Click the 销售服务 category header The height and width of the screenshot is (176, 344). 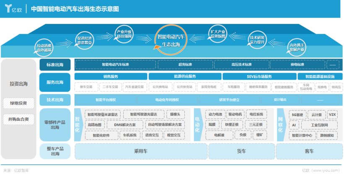click(111, 77)
